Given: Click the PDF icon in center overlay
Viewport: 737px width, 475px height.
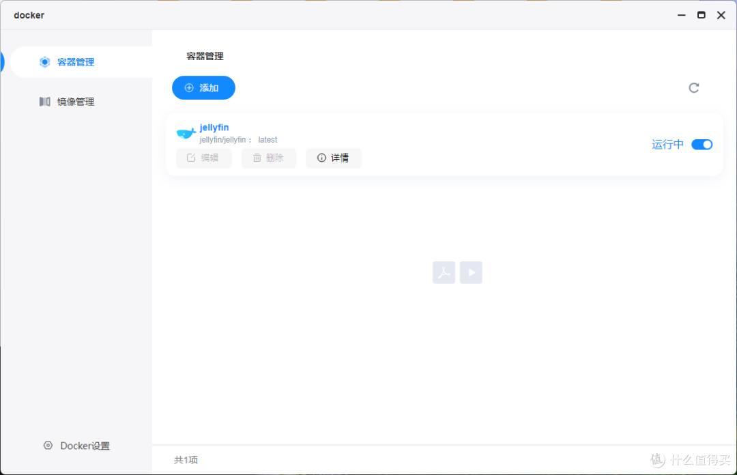Looking at the screenshot, I should (444, 272).
